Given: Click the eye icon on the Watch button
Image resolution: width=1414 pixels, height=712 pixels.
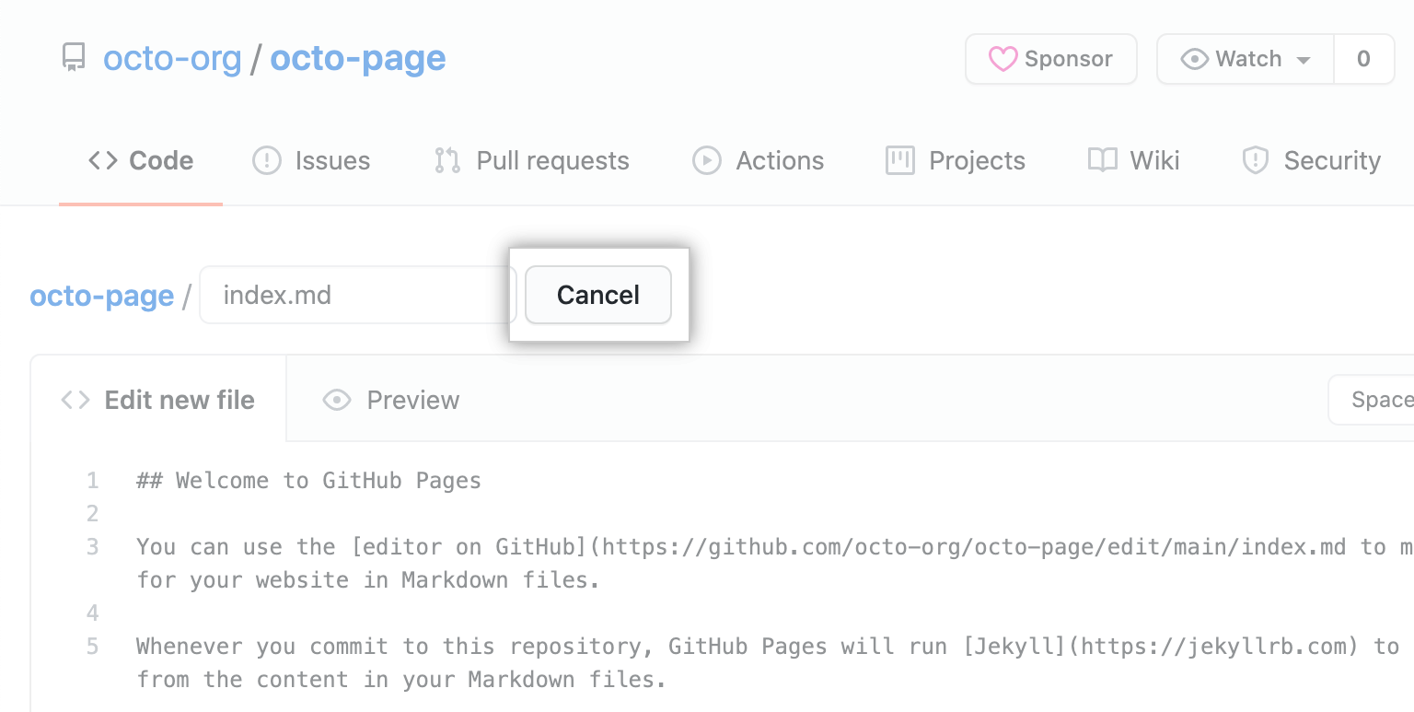Looking at the screenshot, I should pyautogui.click(x=1194, y=58).
